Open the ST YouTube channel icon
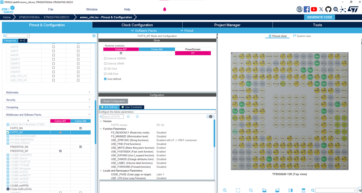Image resolution: width=362 pixels, height=193 pixels. pos(314,9)
